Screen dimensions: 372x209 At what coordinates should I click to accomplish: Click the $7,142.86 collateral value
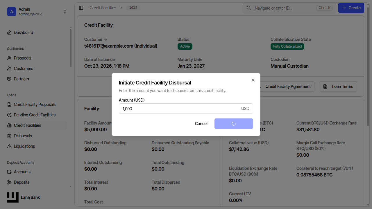[239, 149]
